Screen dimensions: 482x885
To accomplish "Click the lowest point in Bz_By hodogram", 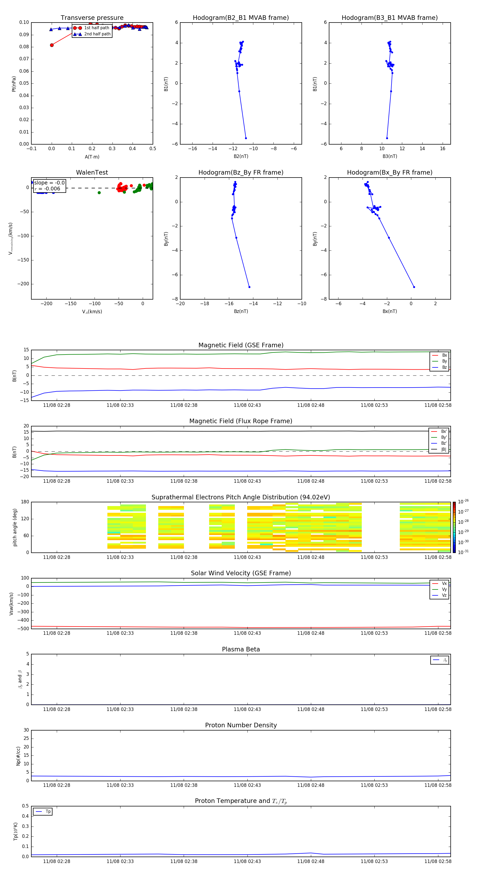I will pos(249,287).
